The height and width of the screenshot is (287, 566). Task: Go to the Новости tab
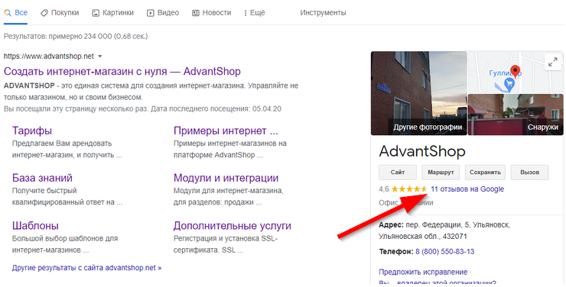212,13
